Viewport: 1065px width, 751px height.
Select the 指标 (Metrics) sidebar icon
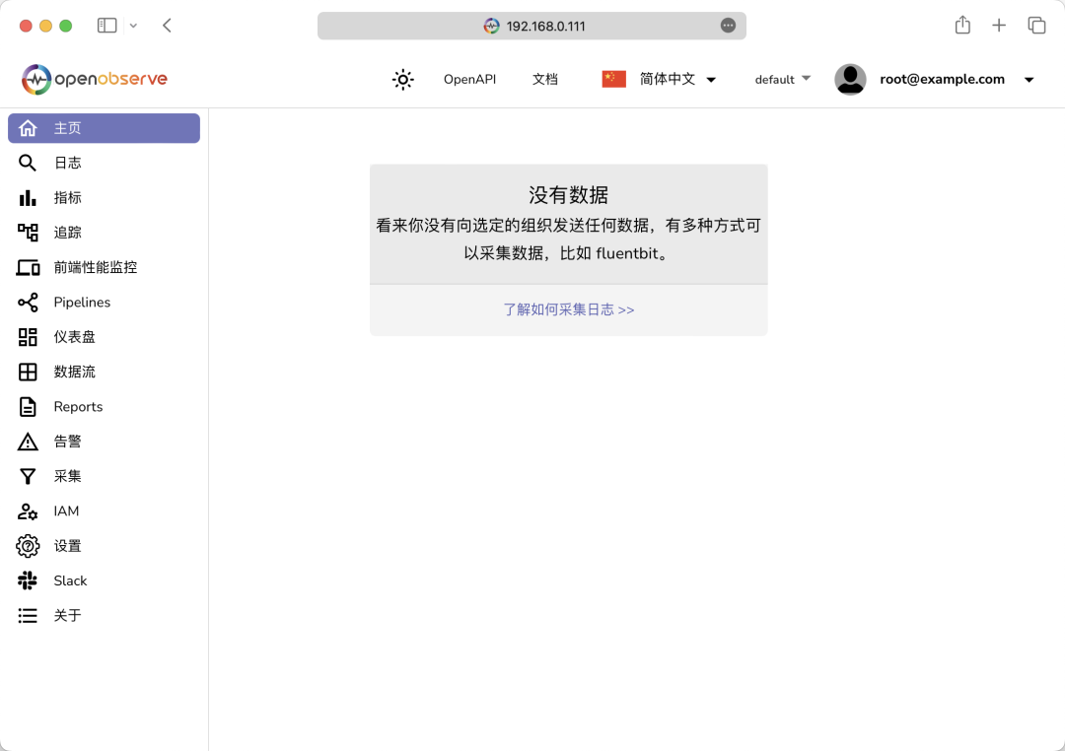click(x=66, y=197)
